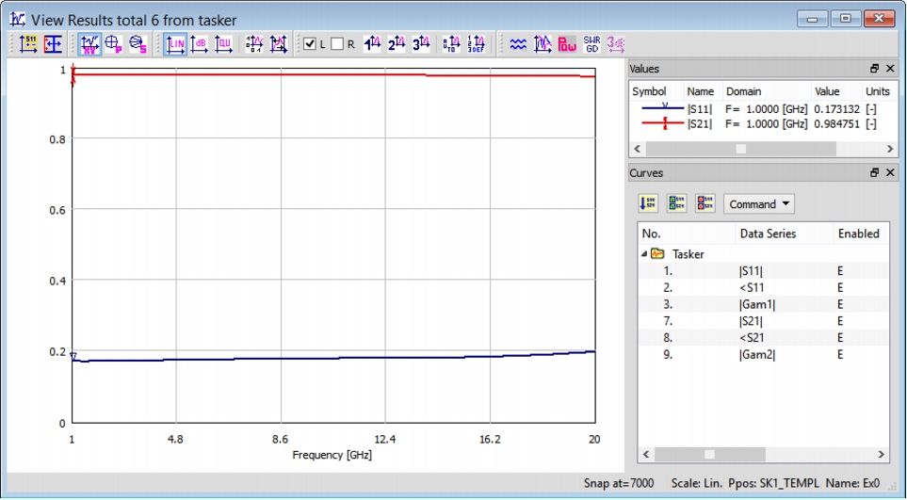Select the |S11| data series row
This screenshot has width=907, height=500.
(x=764, y=270)
